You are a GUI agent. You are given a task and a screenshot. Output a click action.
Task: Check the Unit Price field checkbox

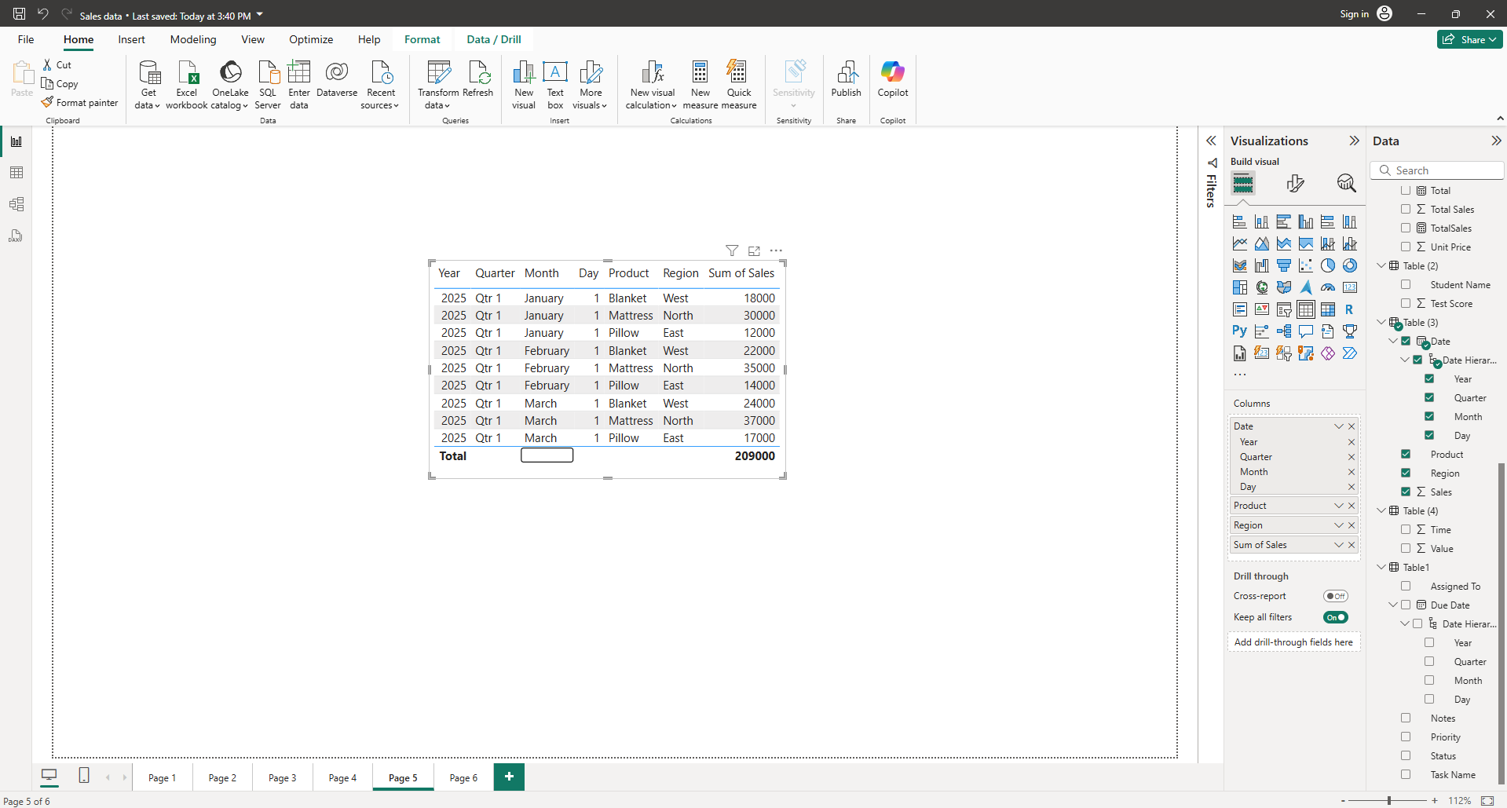[1406, 247]
